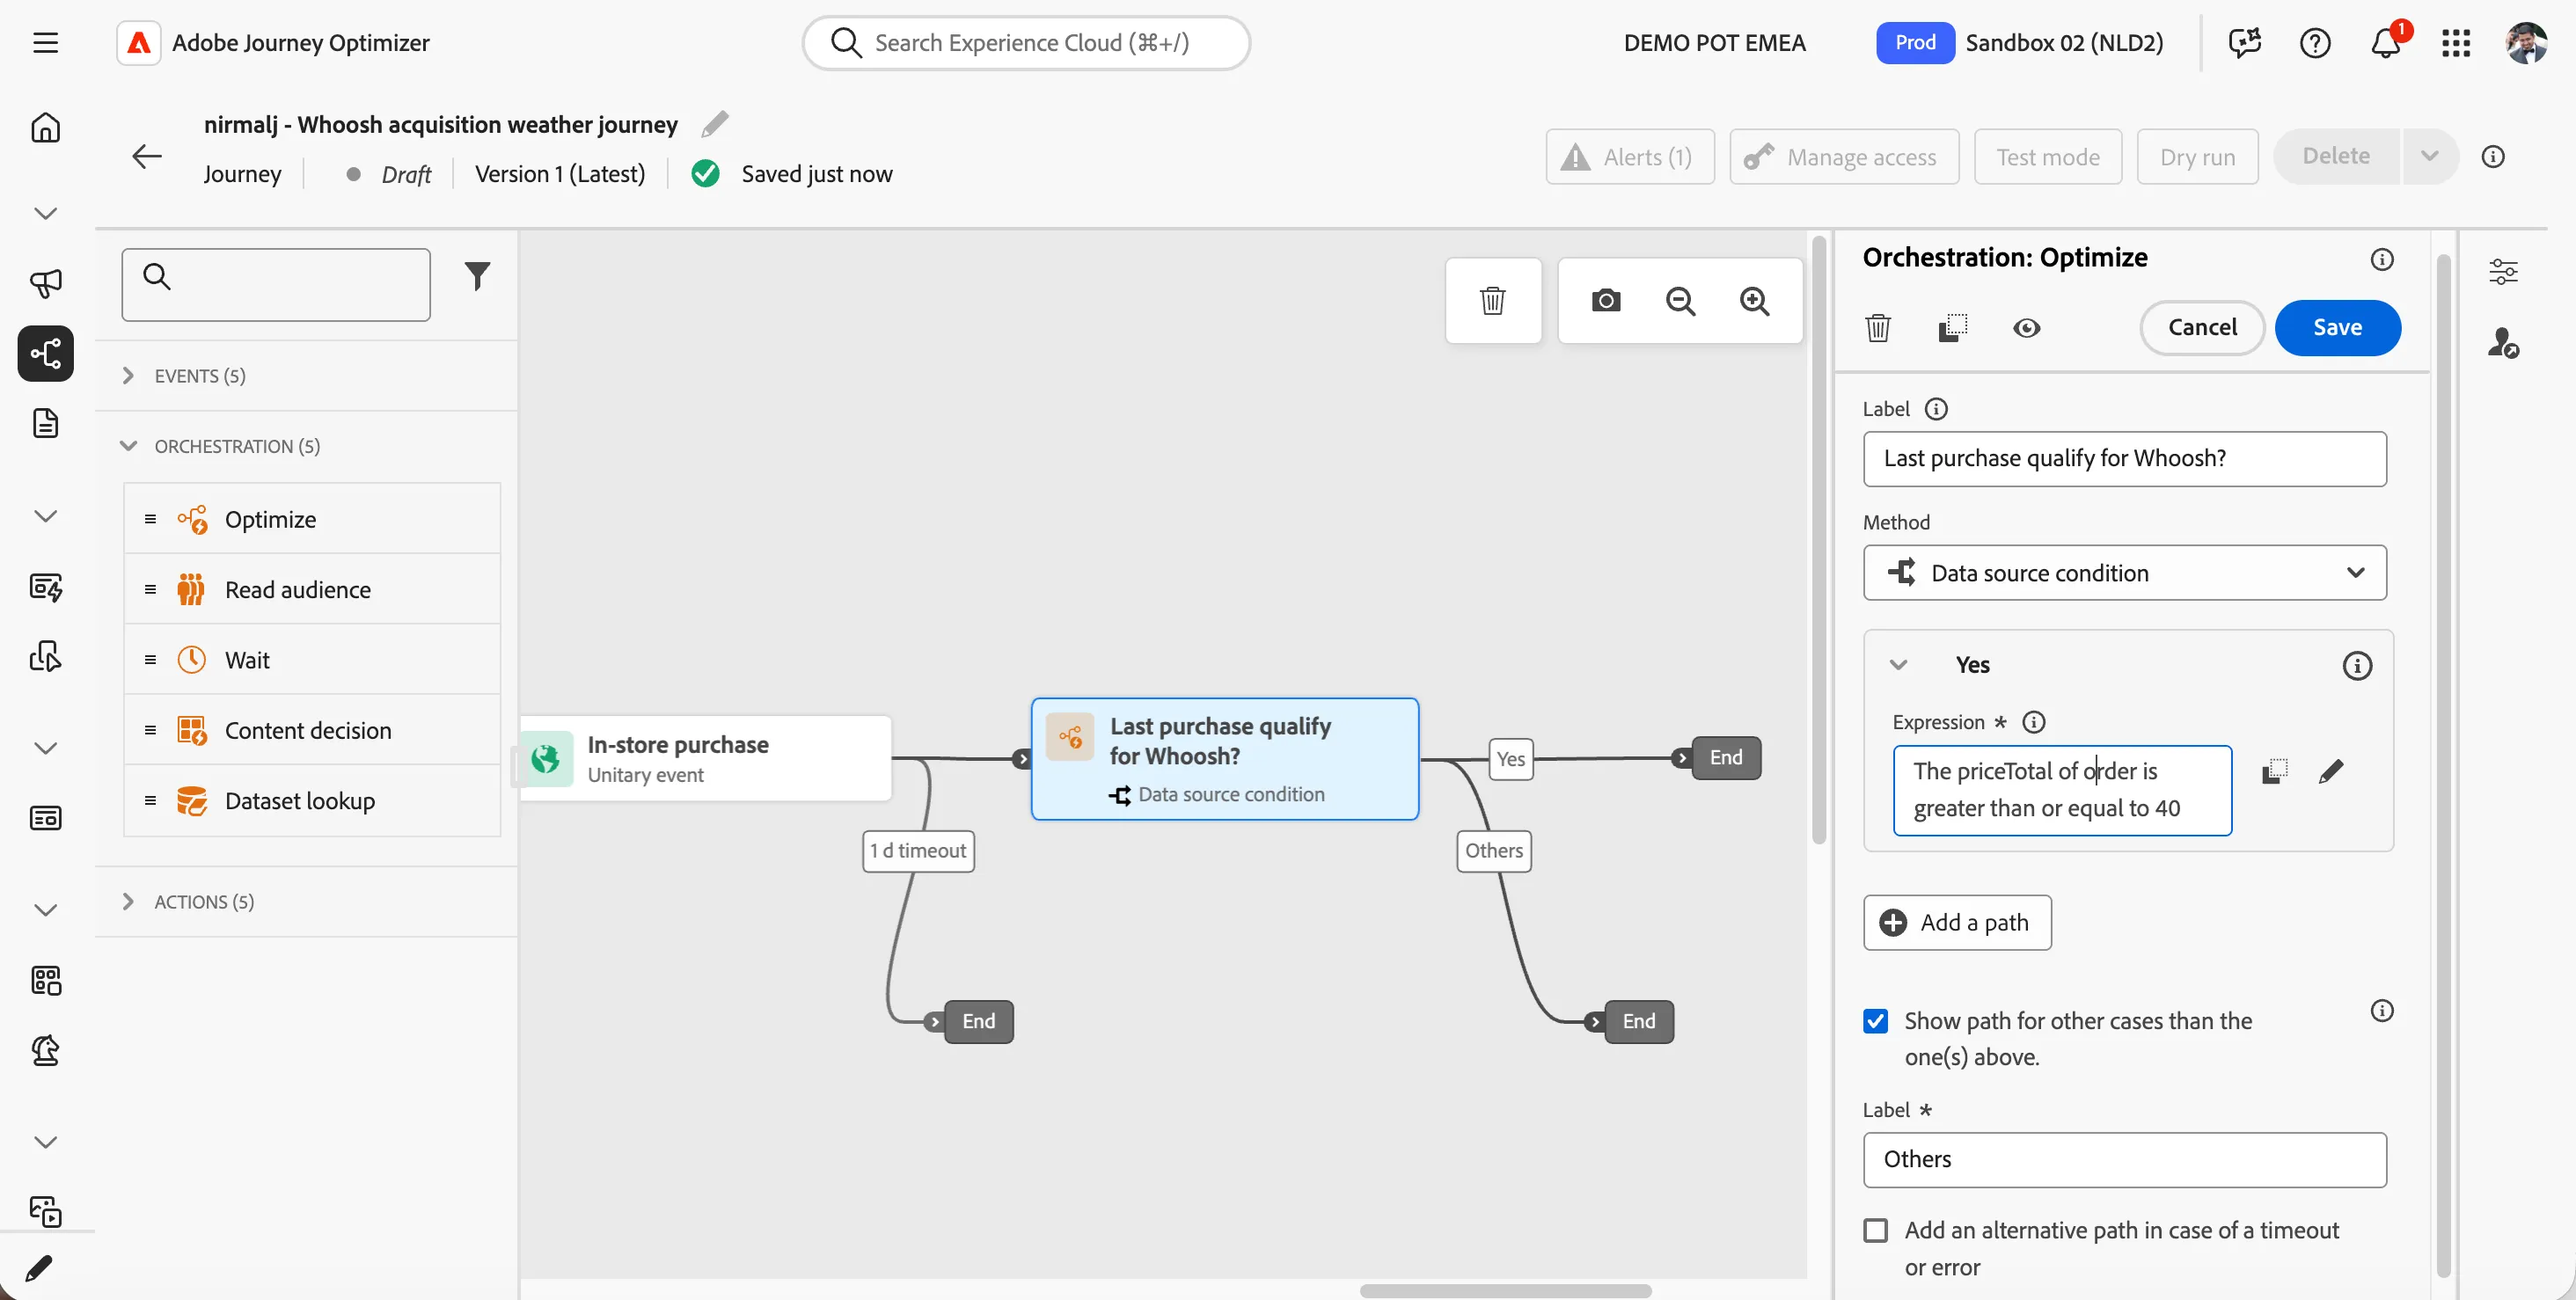Zoom in on the journey canvas
This screenshot has width=2576, height=1300.
(x=1754, y=301)
